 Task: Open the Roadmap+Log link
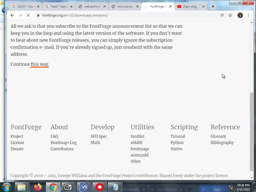63,142
